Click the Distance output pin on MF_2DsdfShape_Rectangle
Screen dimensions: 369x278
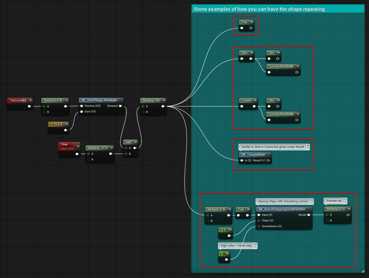coord(120,106)
